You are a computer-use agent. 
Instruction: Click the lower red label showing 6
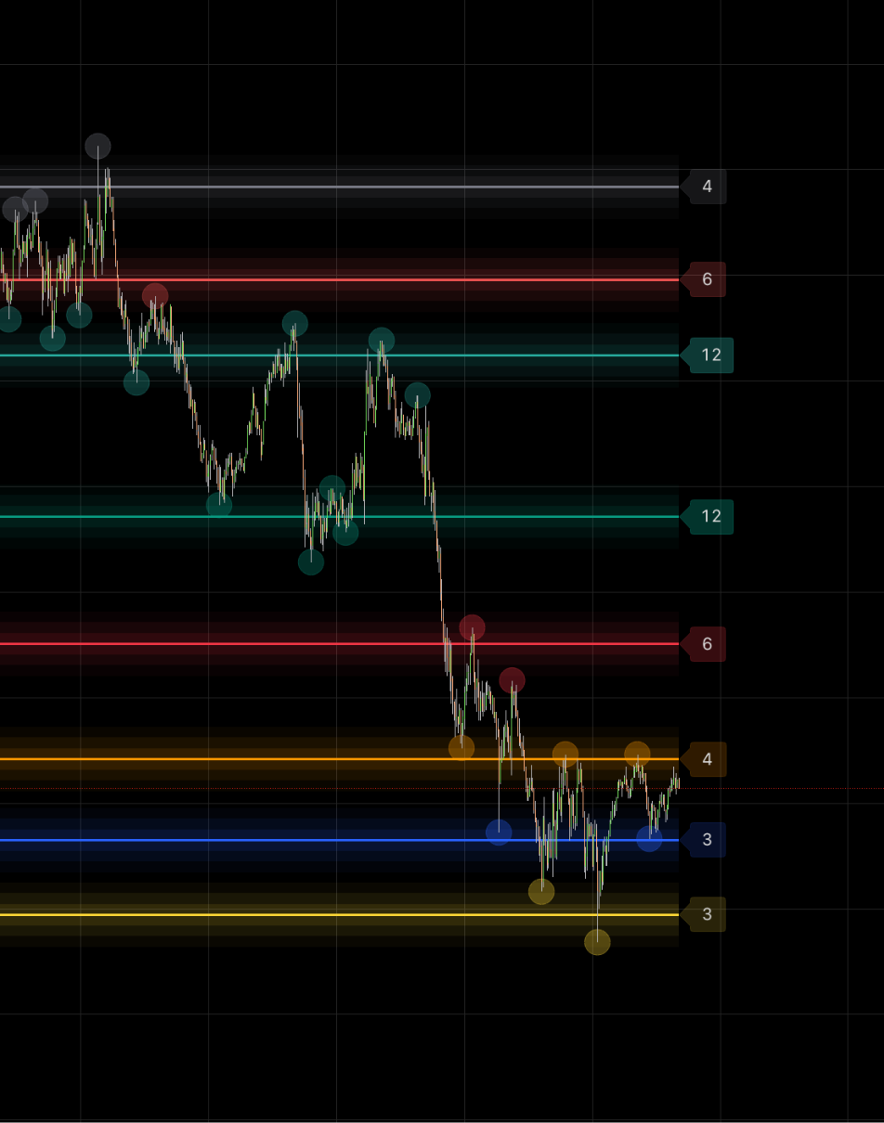(707, 644)
